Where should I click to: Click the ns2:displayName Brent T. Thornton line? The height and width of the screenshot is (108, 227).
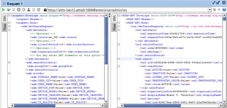tap(181, 95)
